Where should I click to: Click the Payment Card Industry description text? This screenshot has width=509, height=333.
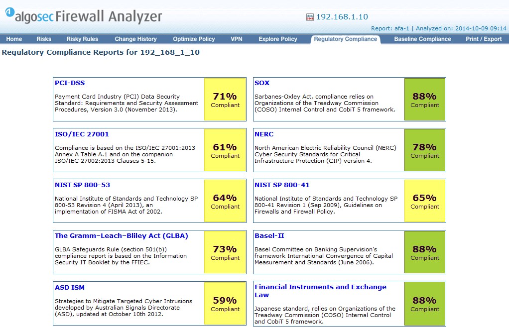(x=127, y=103)
